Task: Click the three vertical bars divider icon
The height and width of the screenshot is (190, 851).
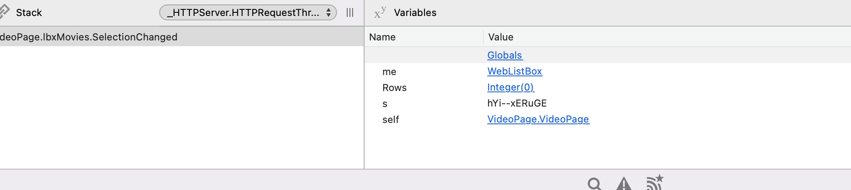Action: click(x=350, y=12)
